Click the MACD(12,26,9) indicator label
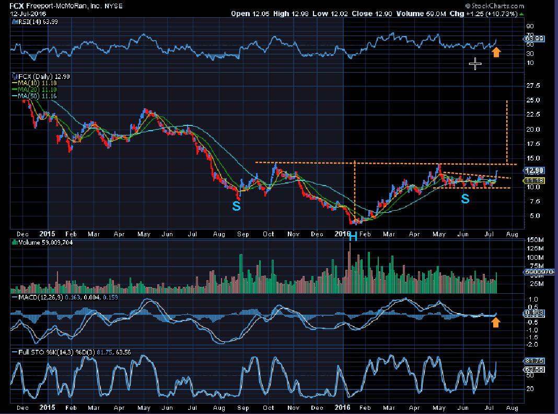The image size is (558, 414). pyautogui.click(x=40, y=297)
